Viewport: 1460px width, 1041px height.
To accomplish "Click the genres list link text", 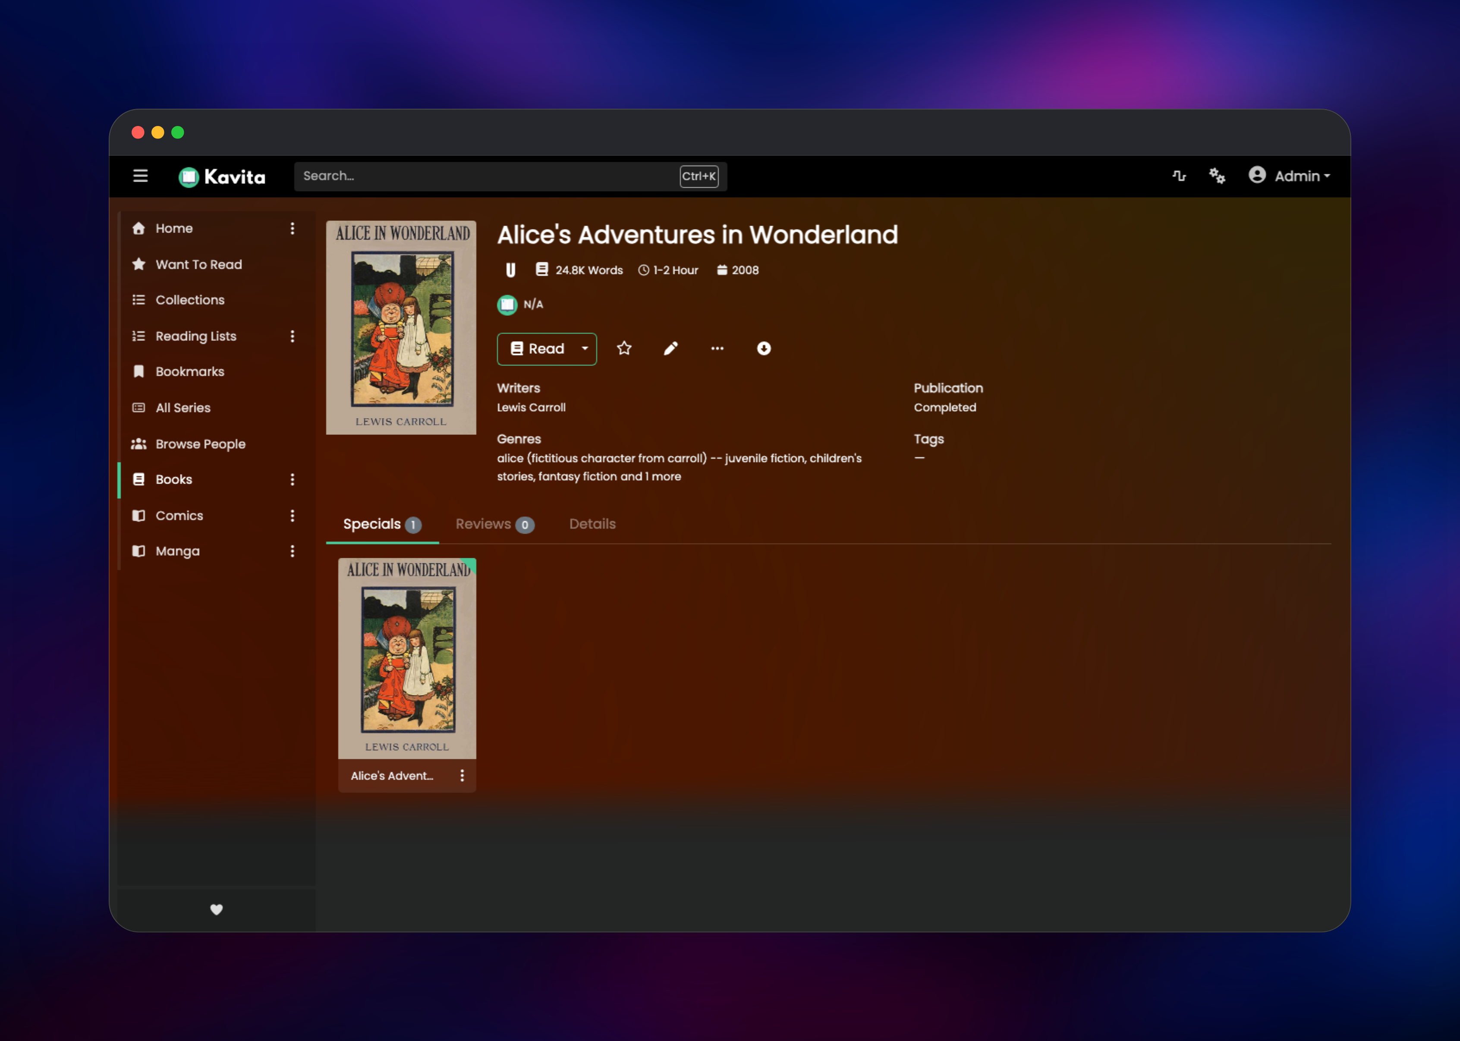I will click(680, 467).
